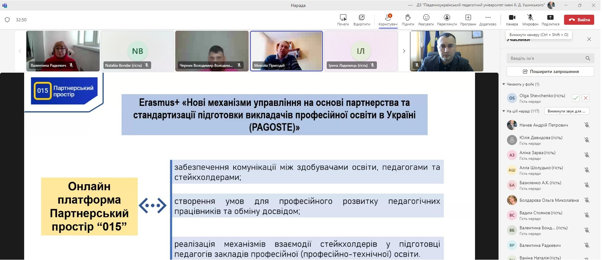The height and width of the screenshot is (260, 602).
Task: Click Юлія Давидова avatar icon
Action: tap(512, 140)
